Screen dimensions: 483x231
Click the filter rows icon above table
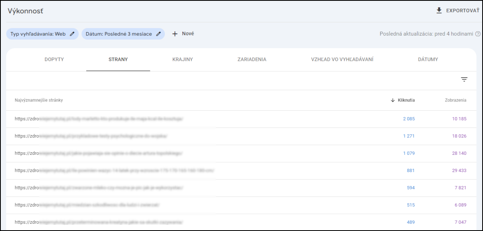click(464, 79)
